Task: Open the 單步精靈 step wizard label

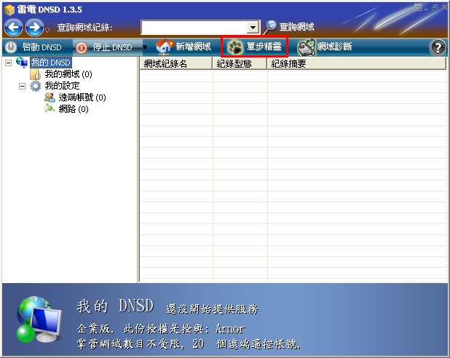Action: pyautogui.click(x=264, y=47)
